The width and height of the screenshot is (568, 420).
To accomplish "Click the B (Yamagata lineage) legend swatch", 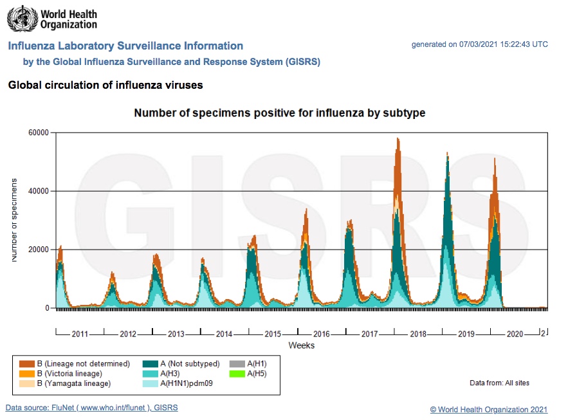I will (x=27, y=383).
